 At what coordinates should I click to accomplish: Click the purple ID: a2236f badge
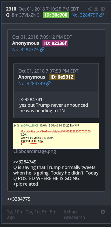(x=55, y=43)
